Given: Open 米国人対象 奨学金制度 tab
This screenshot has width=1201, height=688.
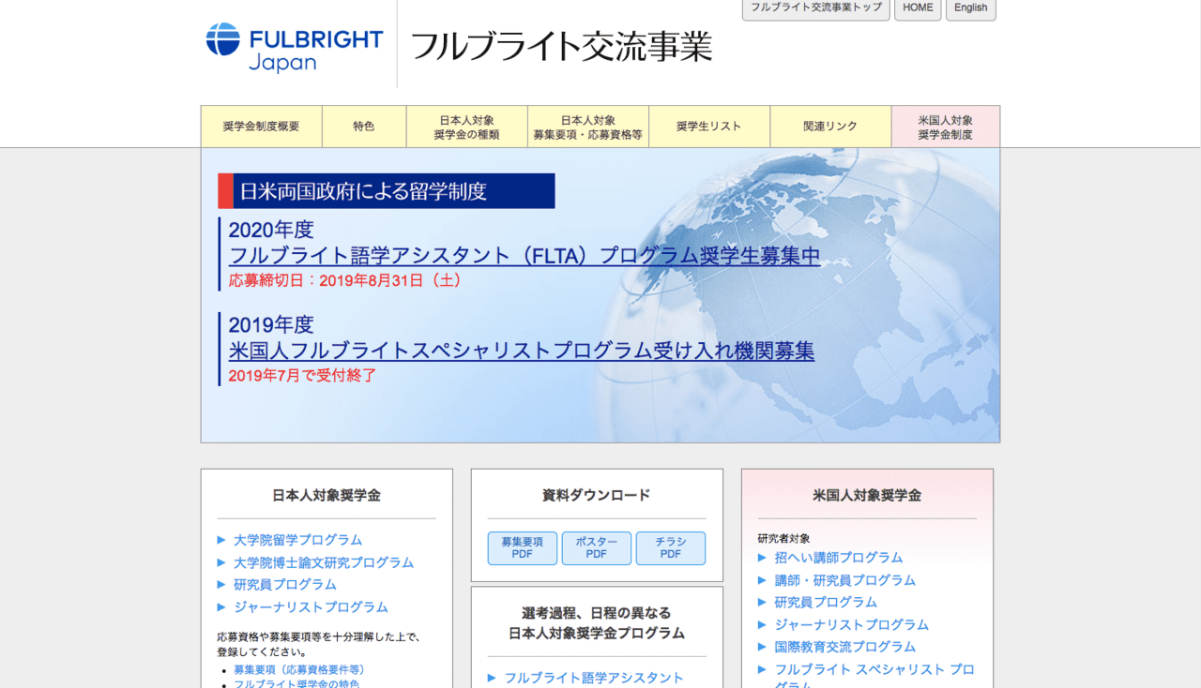Looking at the screenshot, I should pos(945,127).
